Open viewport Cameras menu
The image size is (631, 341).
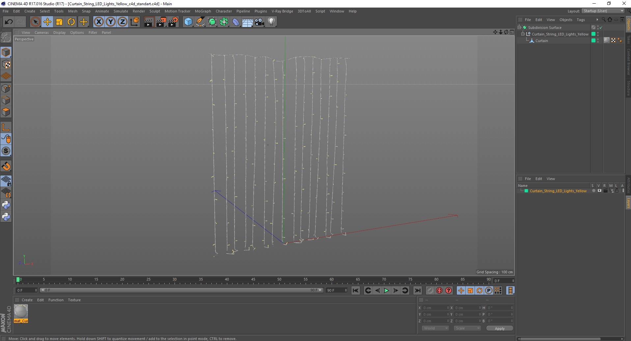click(41, 33)
